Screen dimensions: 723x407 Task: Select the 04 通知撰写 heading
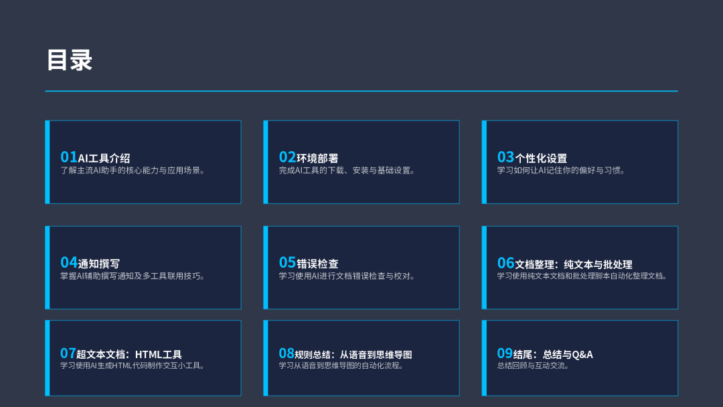click(90, 262)
